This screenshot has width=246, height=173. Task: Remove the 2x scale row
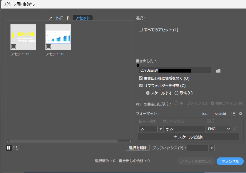pyautogui.click(x=235, y=129)
